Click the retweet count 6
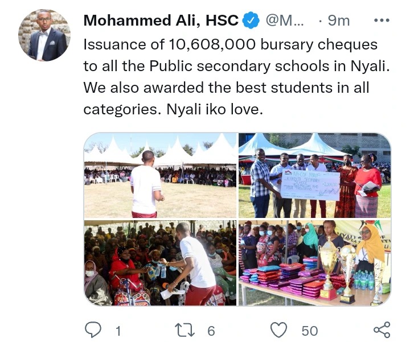This screenshot has height=342, width=410. coord(211,331)
